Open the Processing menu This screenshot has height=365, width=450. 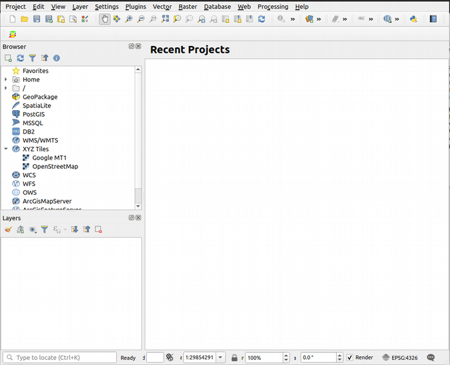[x=273, y=7]
